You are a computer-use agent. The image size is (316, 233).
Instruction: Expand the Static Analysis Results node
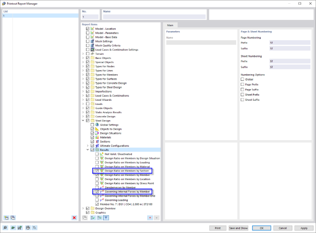83,112
